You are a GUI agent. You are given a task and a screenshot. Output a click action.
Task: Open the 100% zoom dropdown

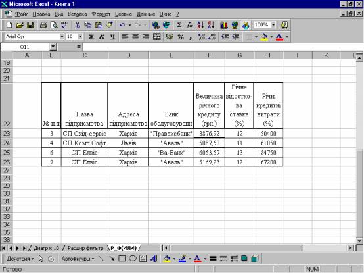[273, 24]
